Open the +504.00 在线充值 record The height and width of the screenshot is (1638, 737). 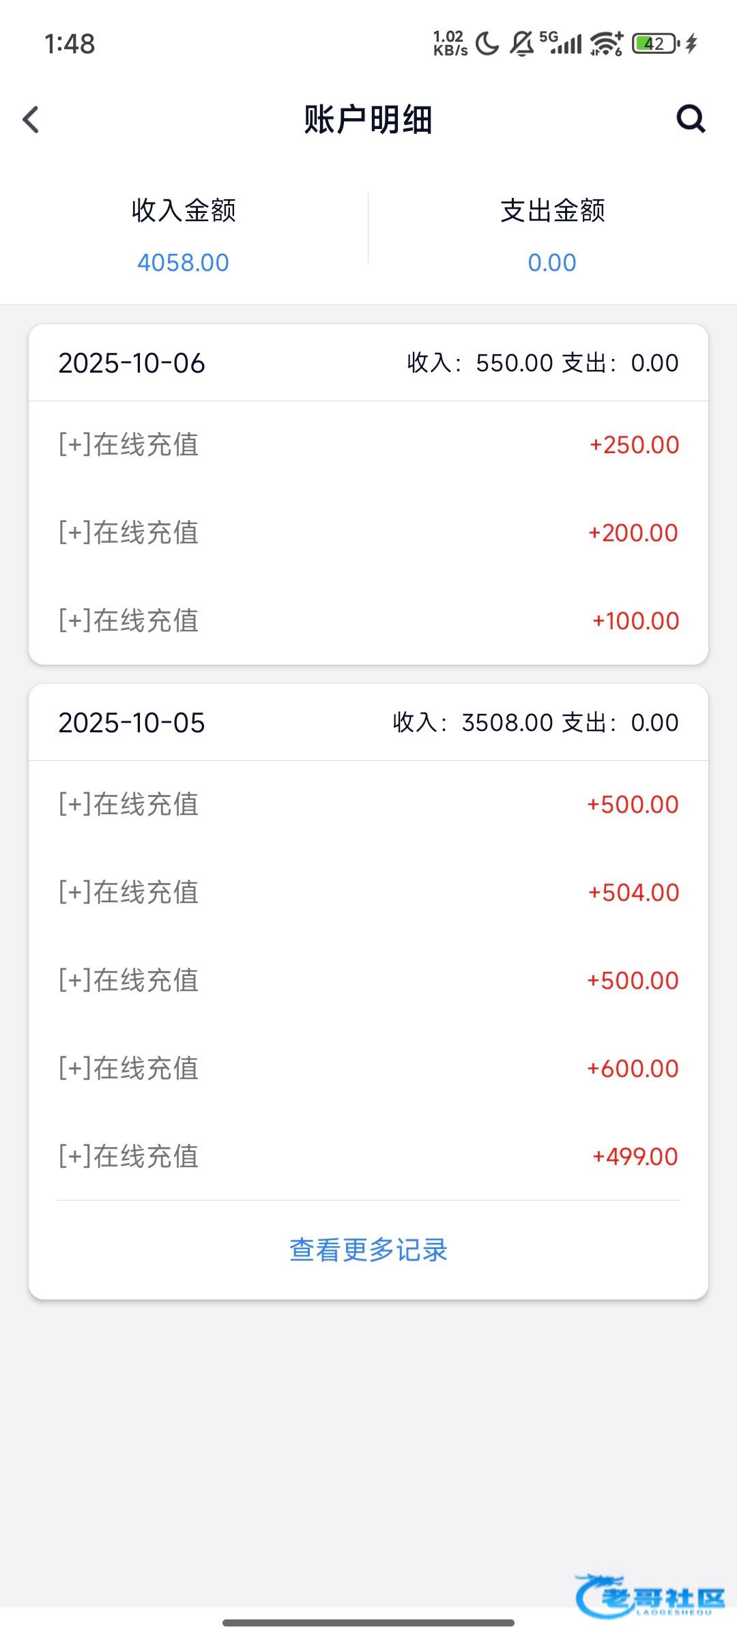(369, 893)
